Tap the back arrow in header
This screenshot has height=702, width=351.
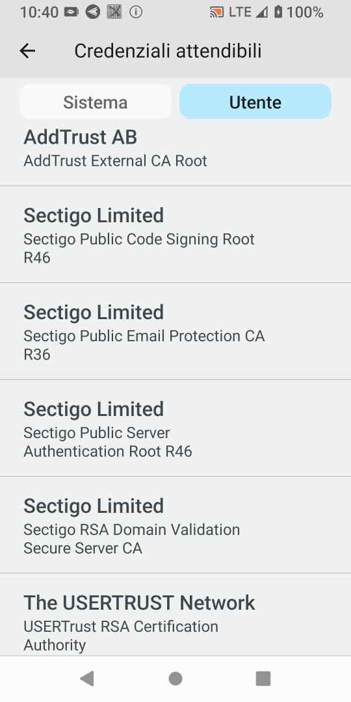pos(27,51)
